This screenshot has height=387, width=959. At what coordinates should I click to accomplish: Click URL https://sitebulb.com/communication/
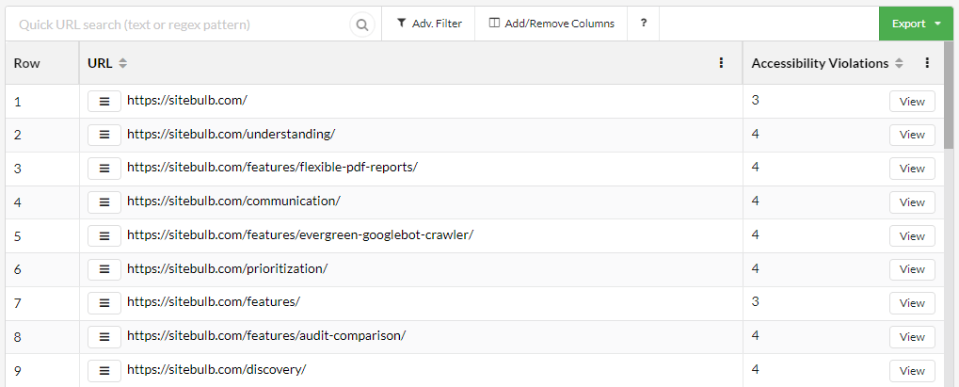[233, 201]
